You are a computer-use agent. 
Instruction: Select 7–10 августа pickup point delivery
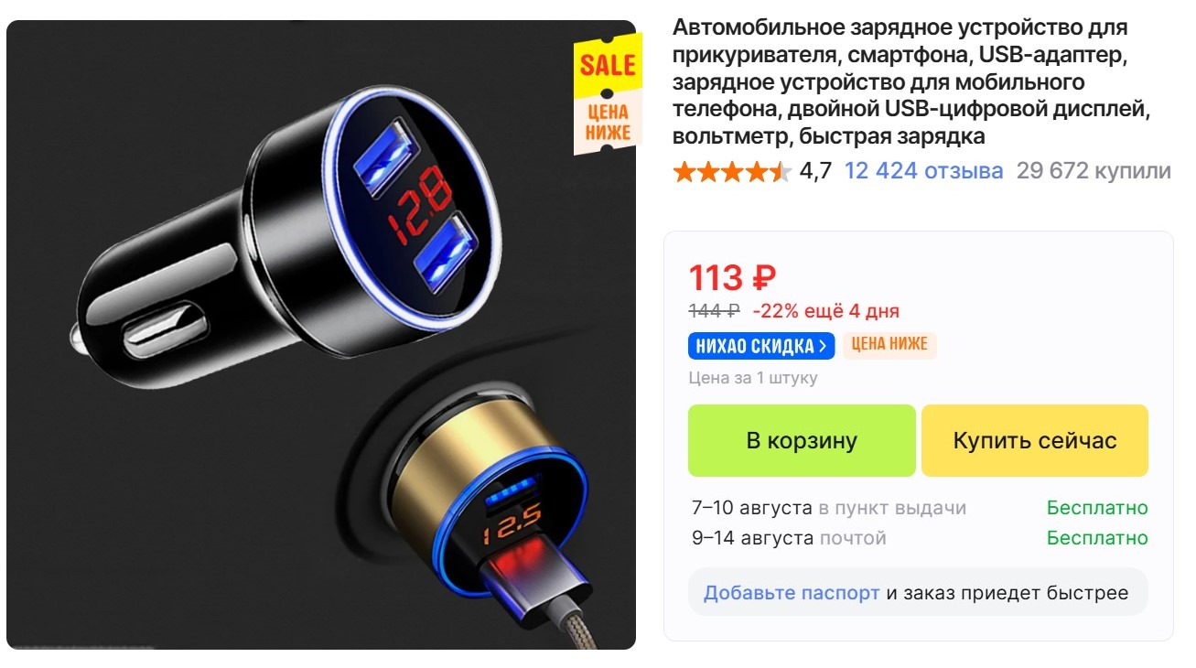pos(920,508)
